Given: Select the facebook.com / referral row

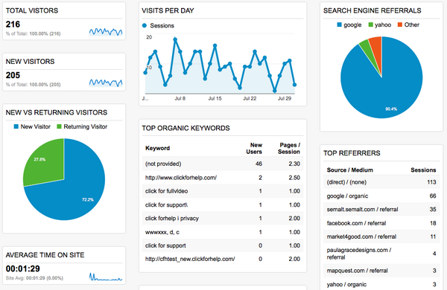Looking at the screenshot, I should tap(381, 223).
